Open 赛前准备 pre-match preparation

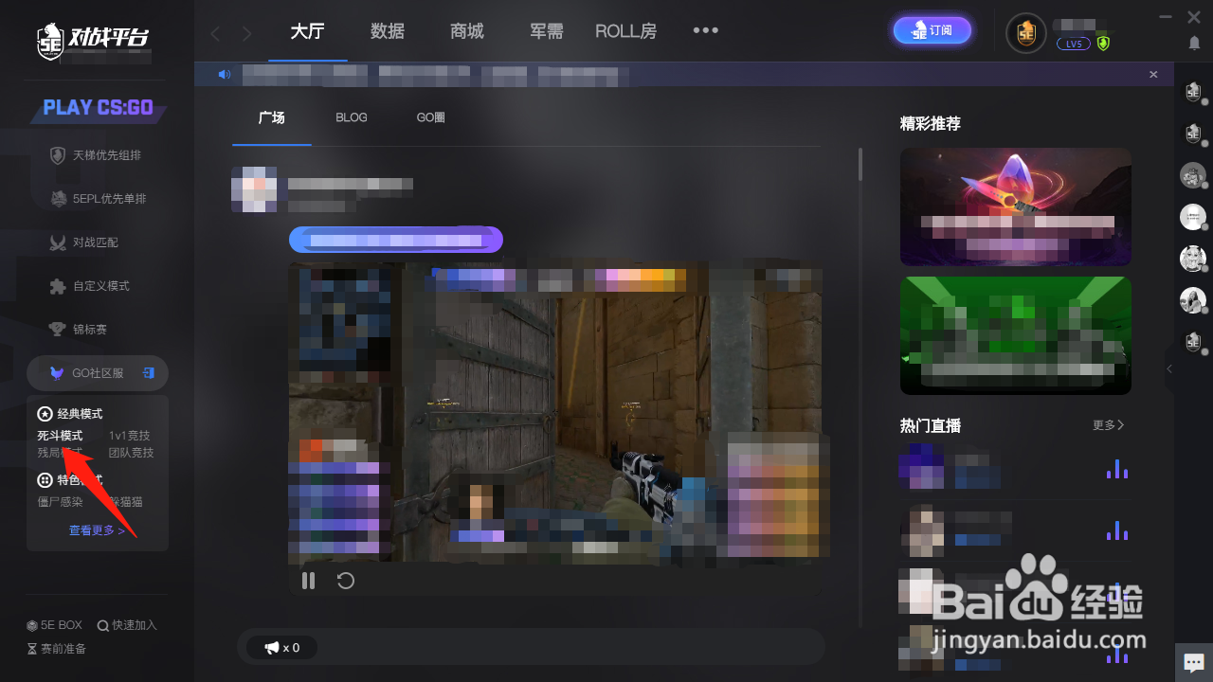coord(57,649)
